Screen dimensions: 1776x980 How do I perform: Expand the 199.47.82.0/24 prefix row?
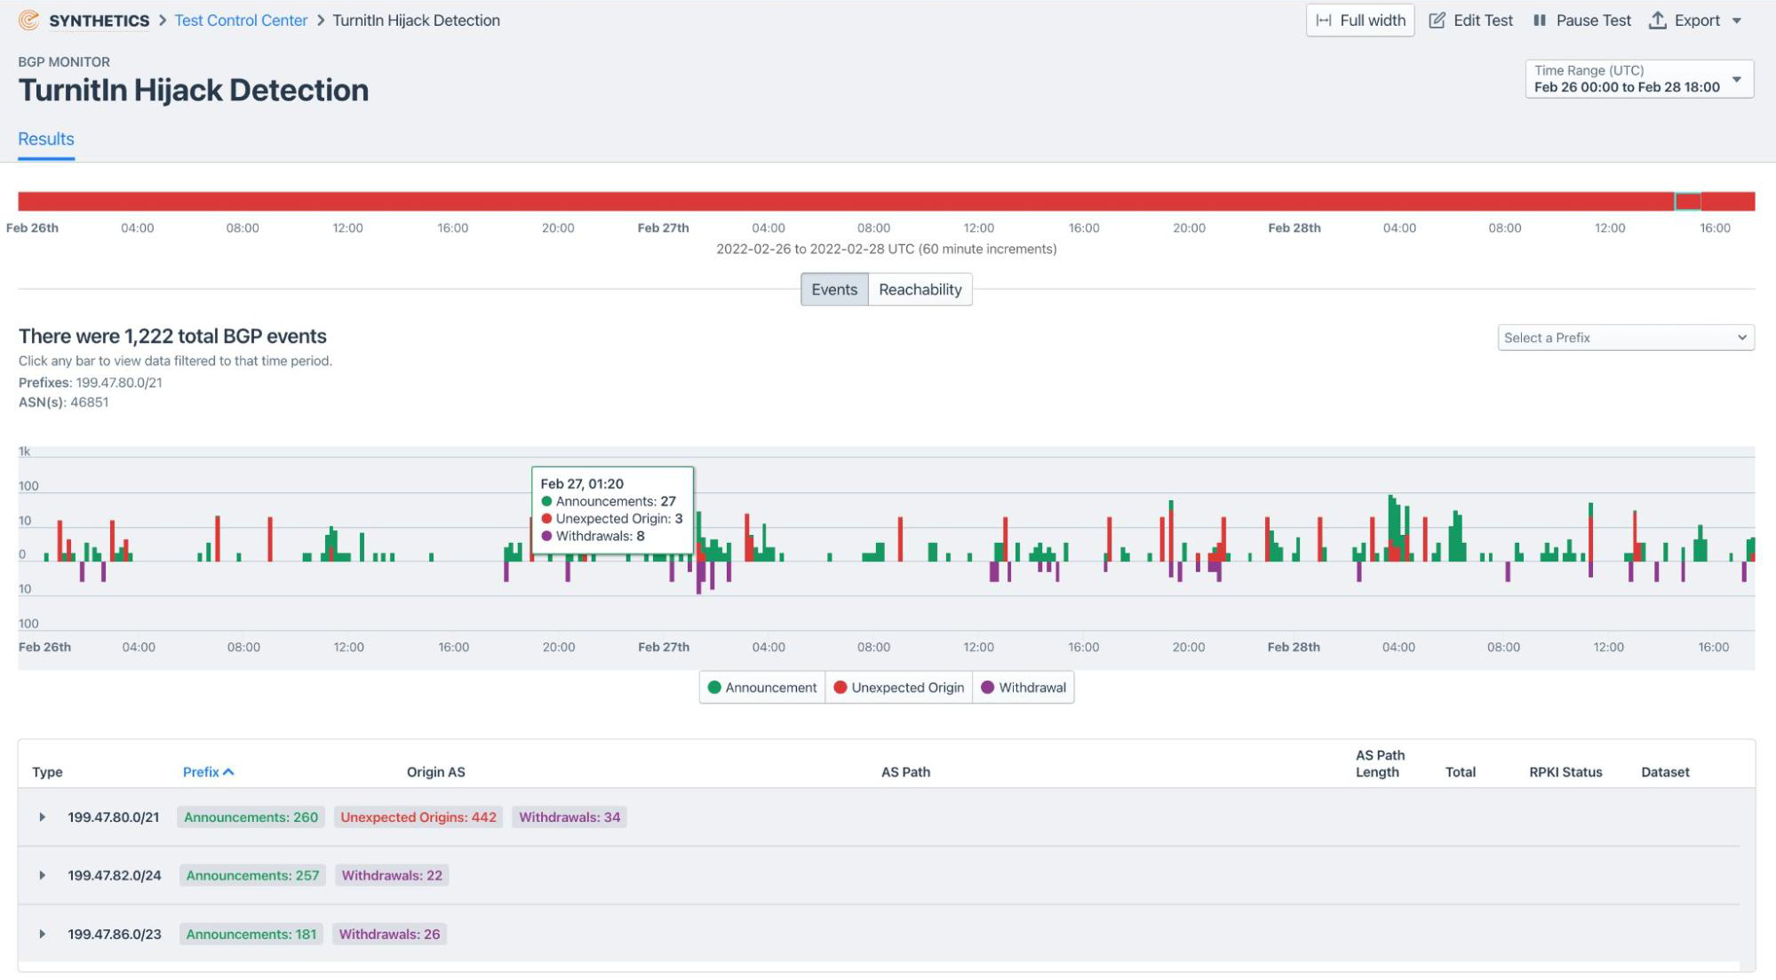click(40, 875)
